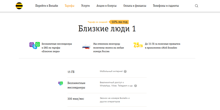Click text about Безлимитные мессенджеры и SMS
Image resolution: width=220 pixels, height=110 pixels.
pos(57,48)
